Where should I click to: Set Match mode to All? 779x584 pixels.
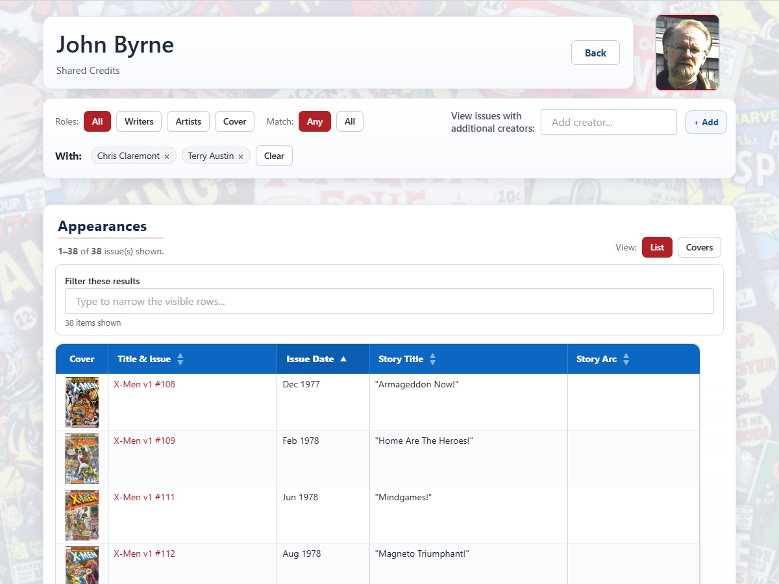[x=350, y=121]
